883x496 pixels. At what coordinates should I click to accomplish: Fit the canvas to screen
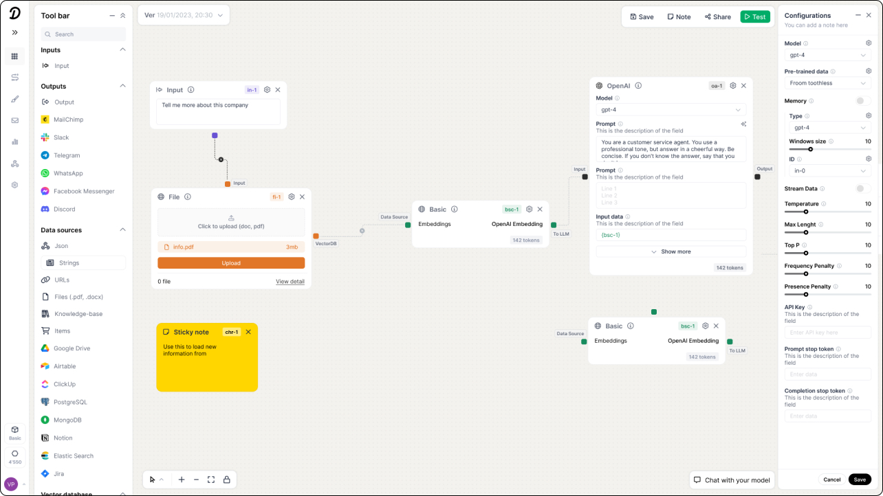coord(211,480)
